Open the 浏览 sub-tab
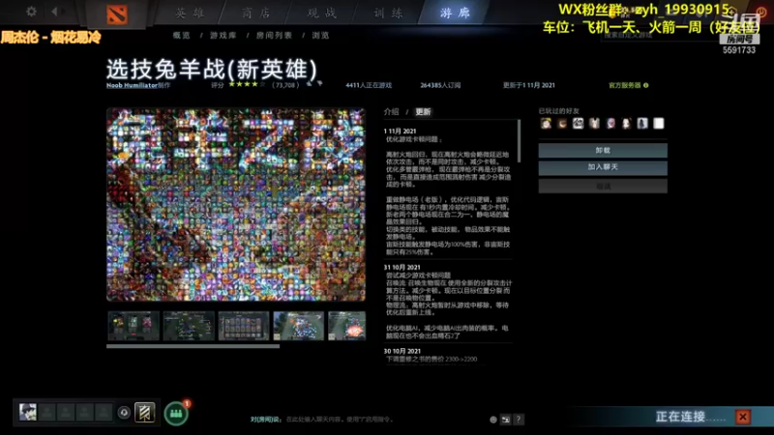Viewport: 774px width, 435px height. tap(320, 36)
